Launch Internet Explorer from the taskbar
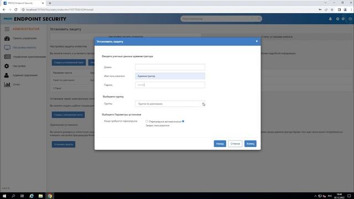Viewport: 354px width, 199px height. click(x=32, y=196)
